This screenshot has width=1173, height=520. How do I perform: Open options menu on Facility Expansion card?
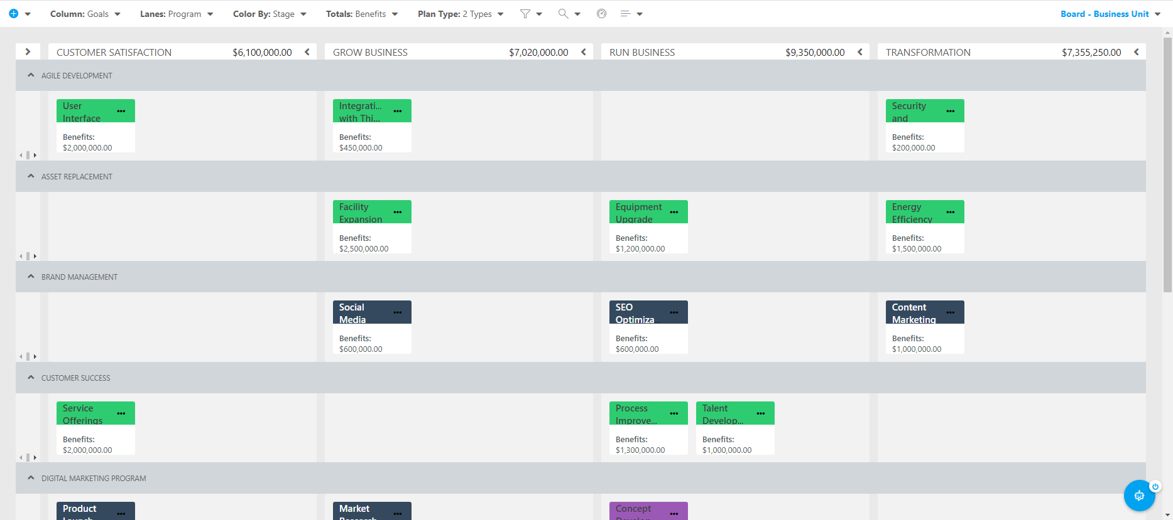398,213
